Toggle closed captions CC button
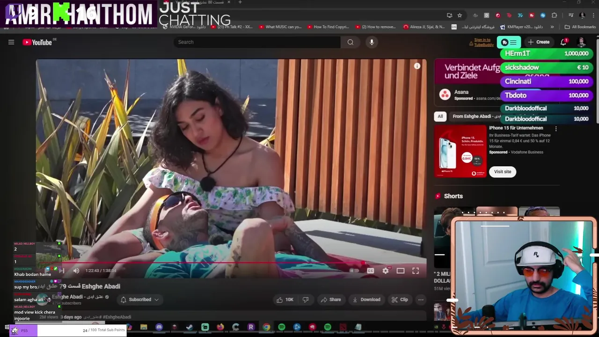This screenshot has height=337, width=599. coord(370,271)
